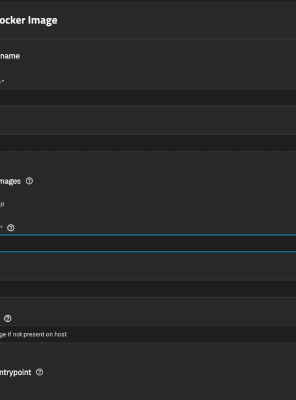Click the asterisk label above the first input

(2, 81)
